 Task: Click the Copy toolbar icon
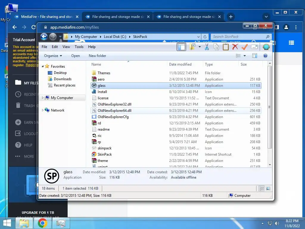[216, 47]
